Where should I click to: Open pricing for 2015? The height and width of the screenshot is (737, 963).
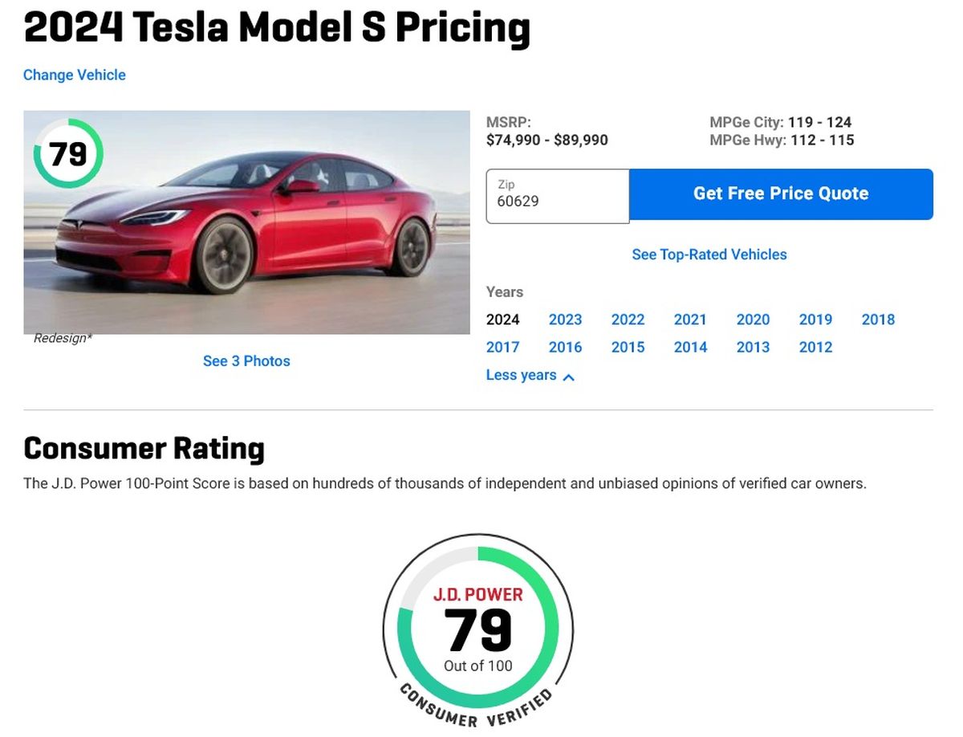coord(628,347)
